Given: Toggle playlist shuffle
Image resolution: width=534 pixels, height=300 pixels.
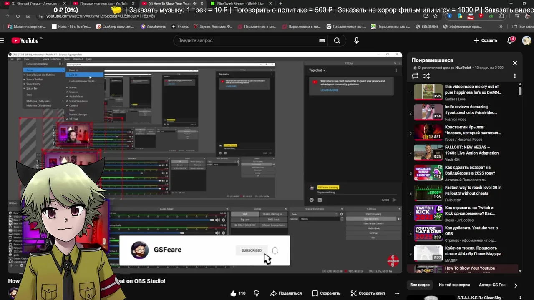Looking at the screenshot, I should [426, 76].
